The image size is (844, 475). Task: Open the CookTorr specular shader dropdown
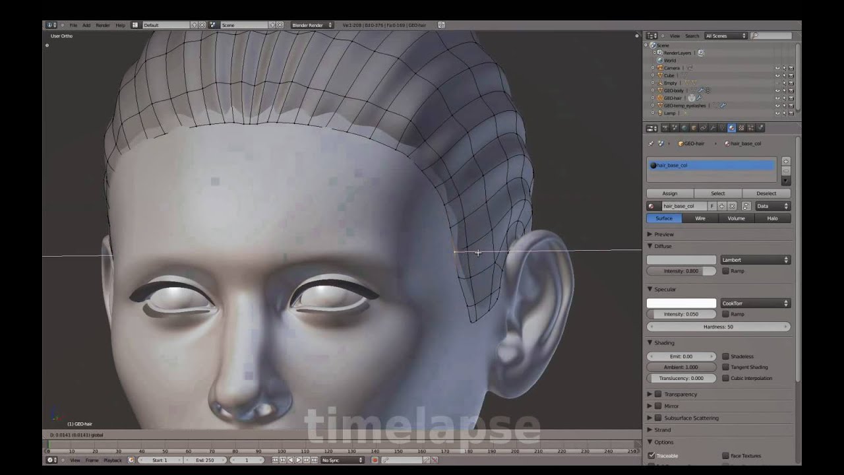(755, 303)
